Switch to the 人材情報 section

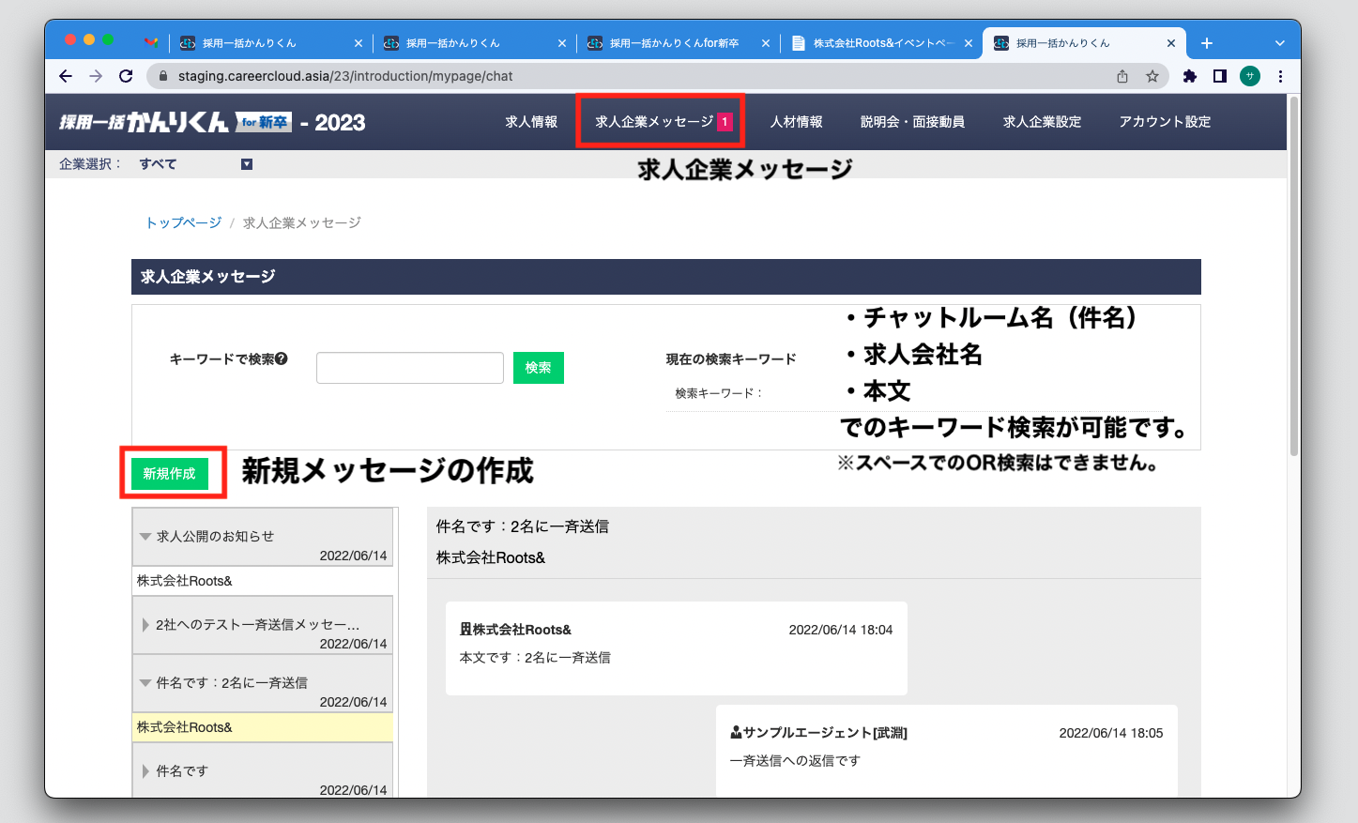click(x=796, y=121)
